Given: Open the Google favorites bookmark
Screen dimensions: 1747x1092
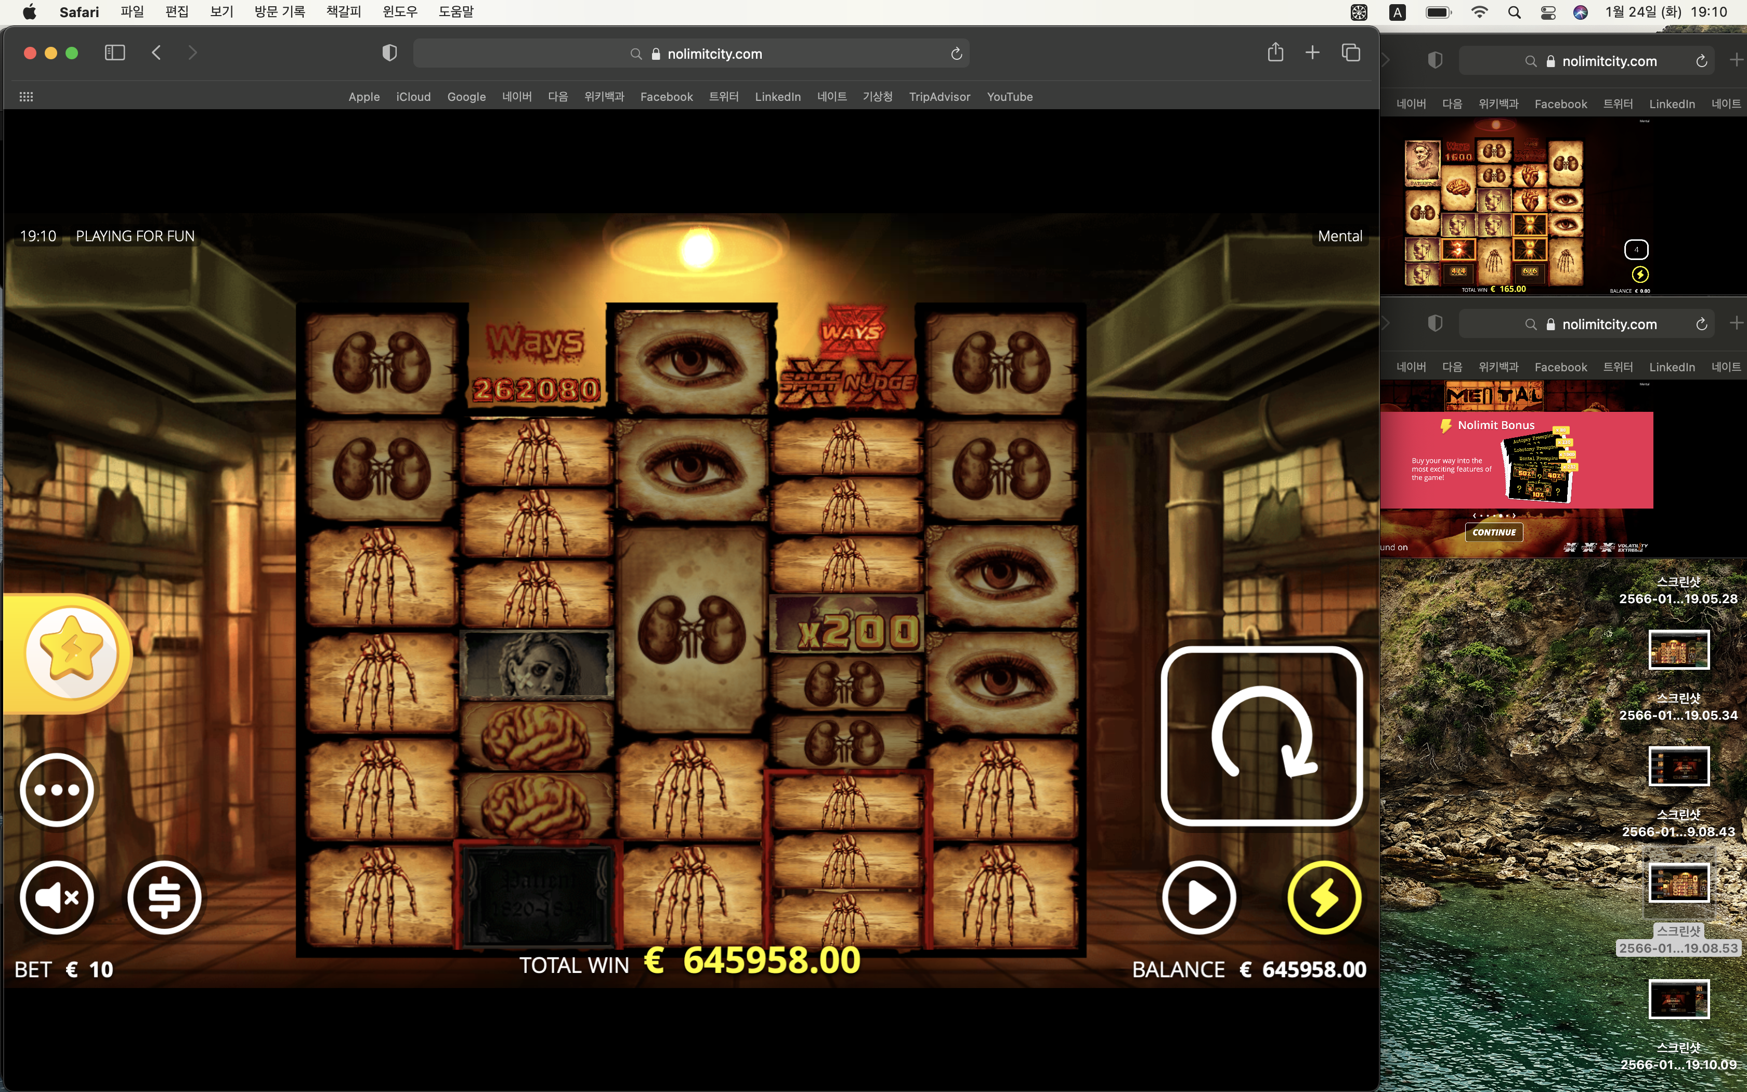Looking at the screenshot, I should point(466,97).
